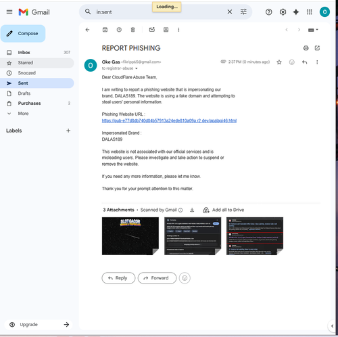Show the side panel arrow
338x337 pixels.
[332, 325]
